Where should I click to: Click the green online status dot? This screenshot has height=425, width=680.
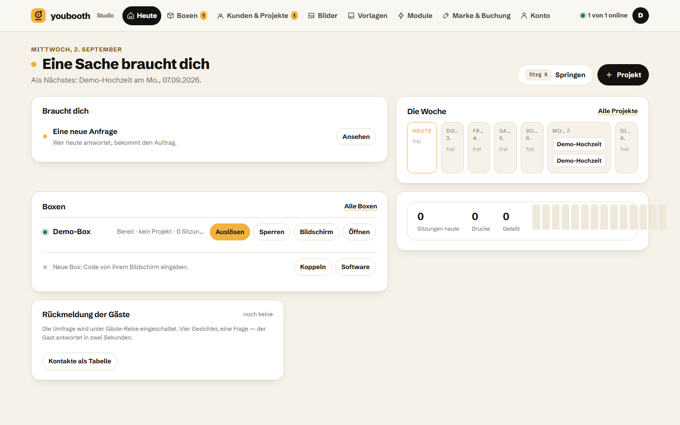582,16
